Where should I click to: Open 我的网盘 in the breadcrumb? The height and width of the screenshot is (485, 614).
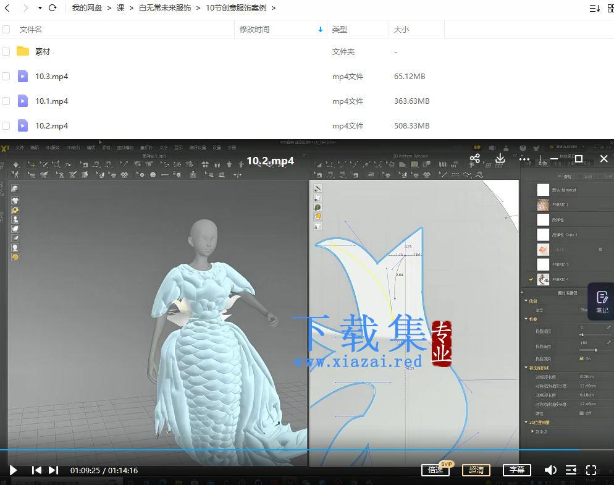coord(87,8)
